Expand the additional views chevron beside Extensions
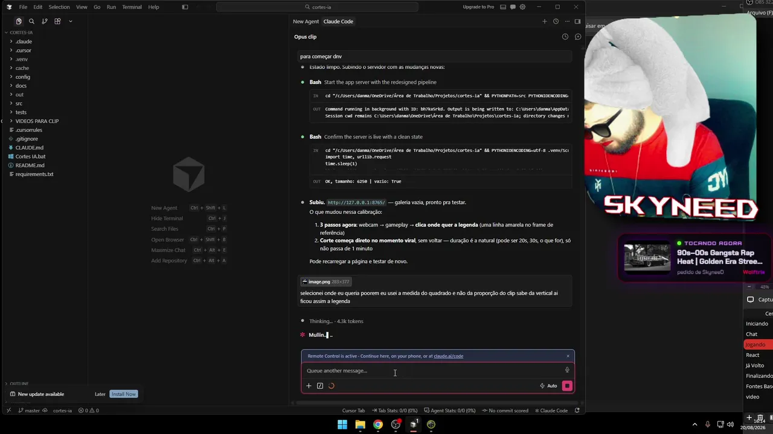Viewport: 773px width, 434px height. click(71, 21)
